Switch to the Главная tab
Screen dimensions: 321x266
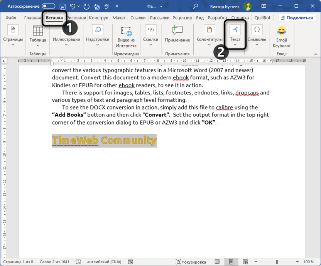coord(32,18)
